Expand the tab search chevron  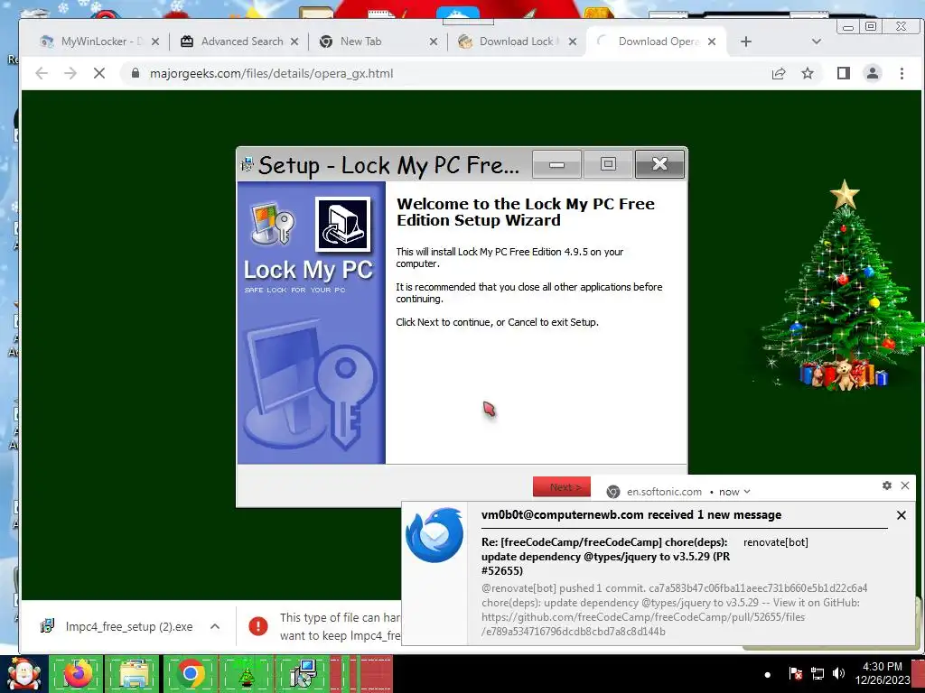[817, 42]
